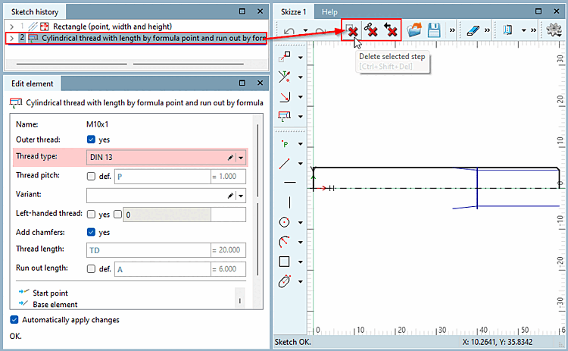This screenshot has width=568, height=351.
Task: Select the Edit element tab
Action: [x=33, y=83]
